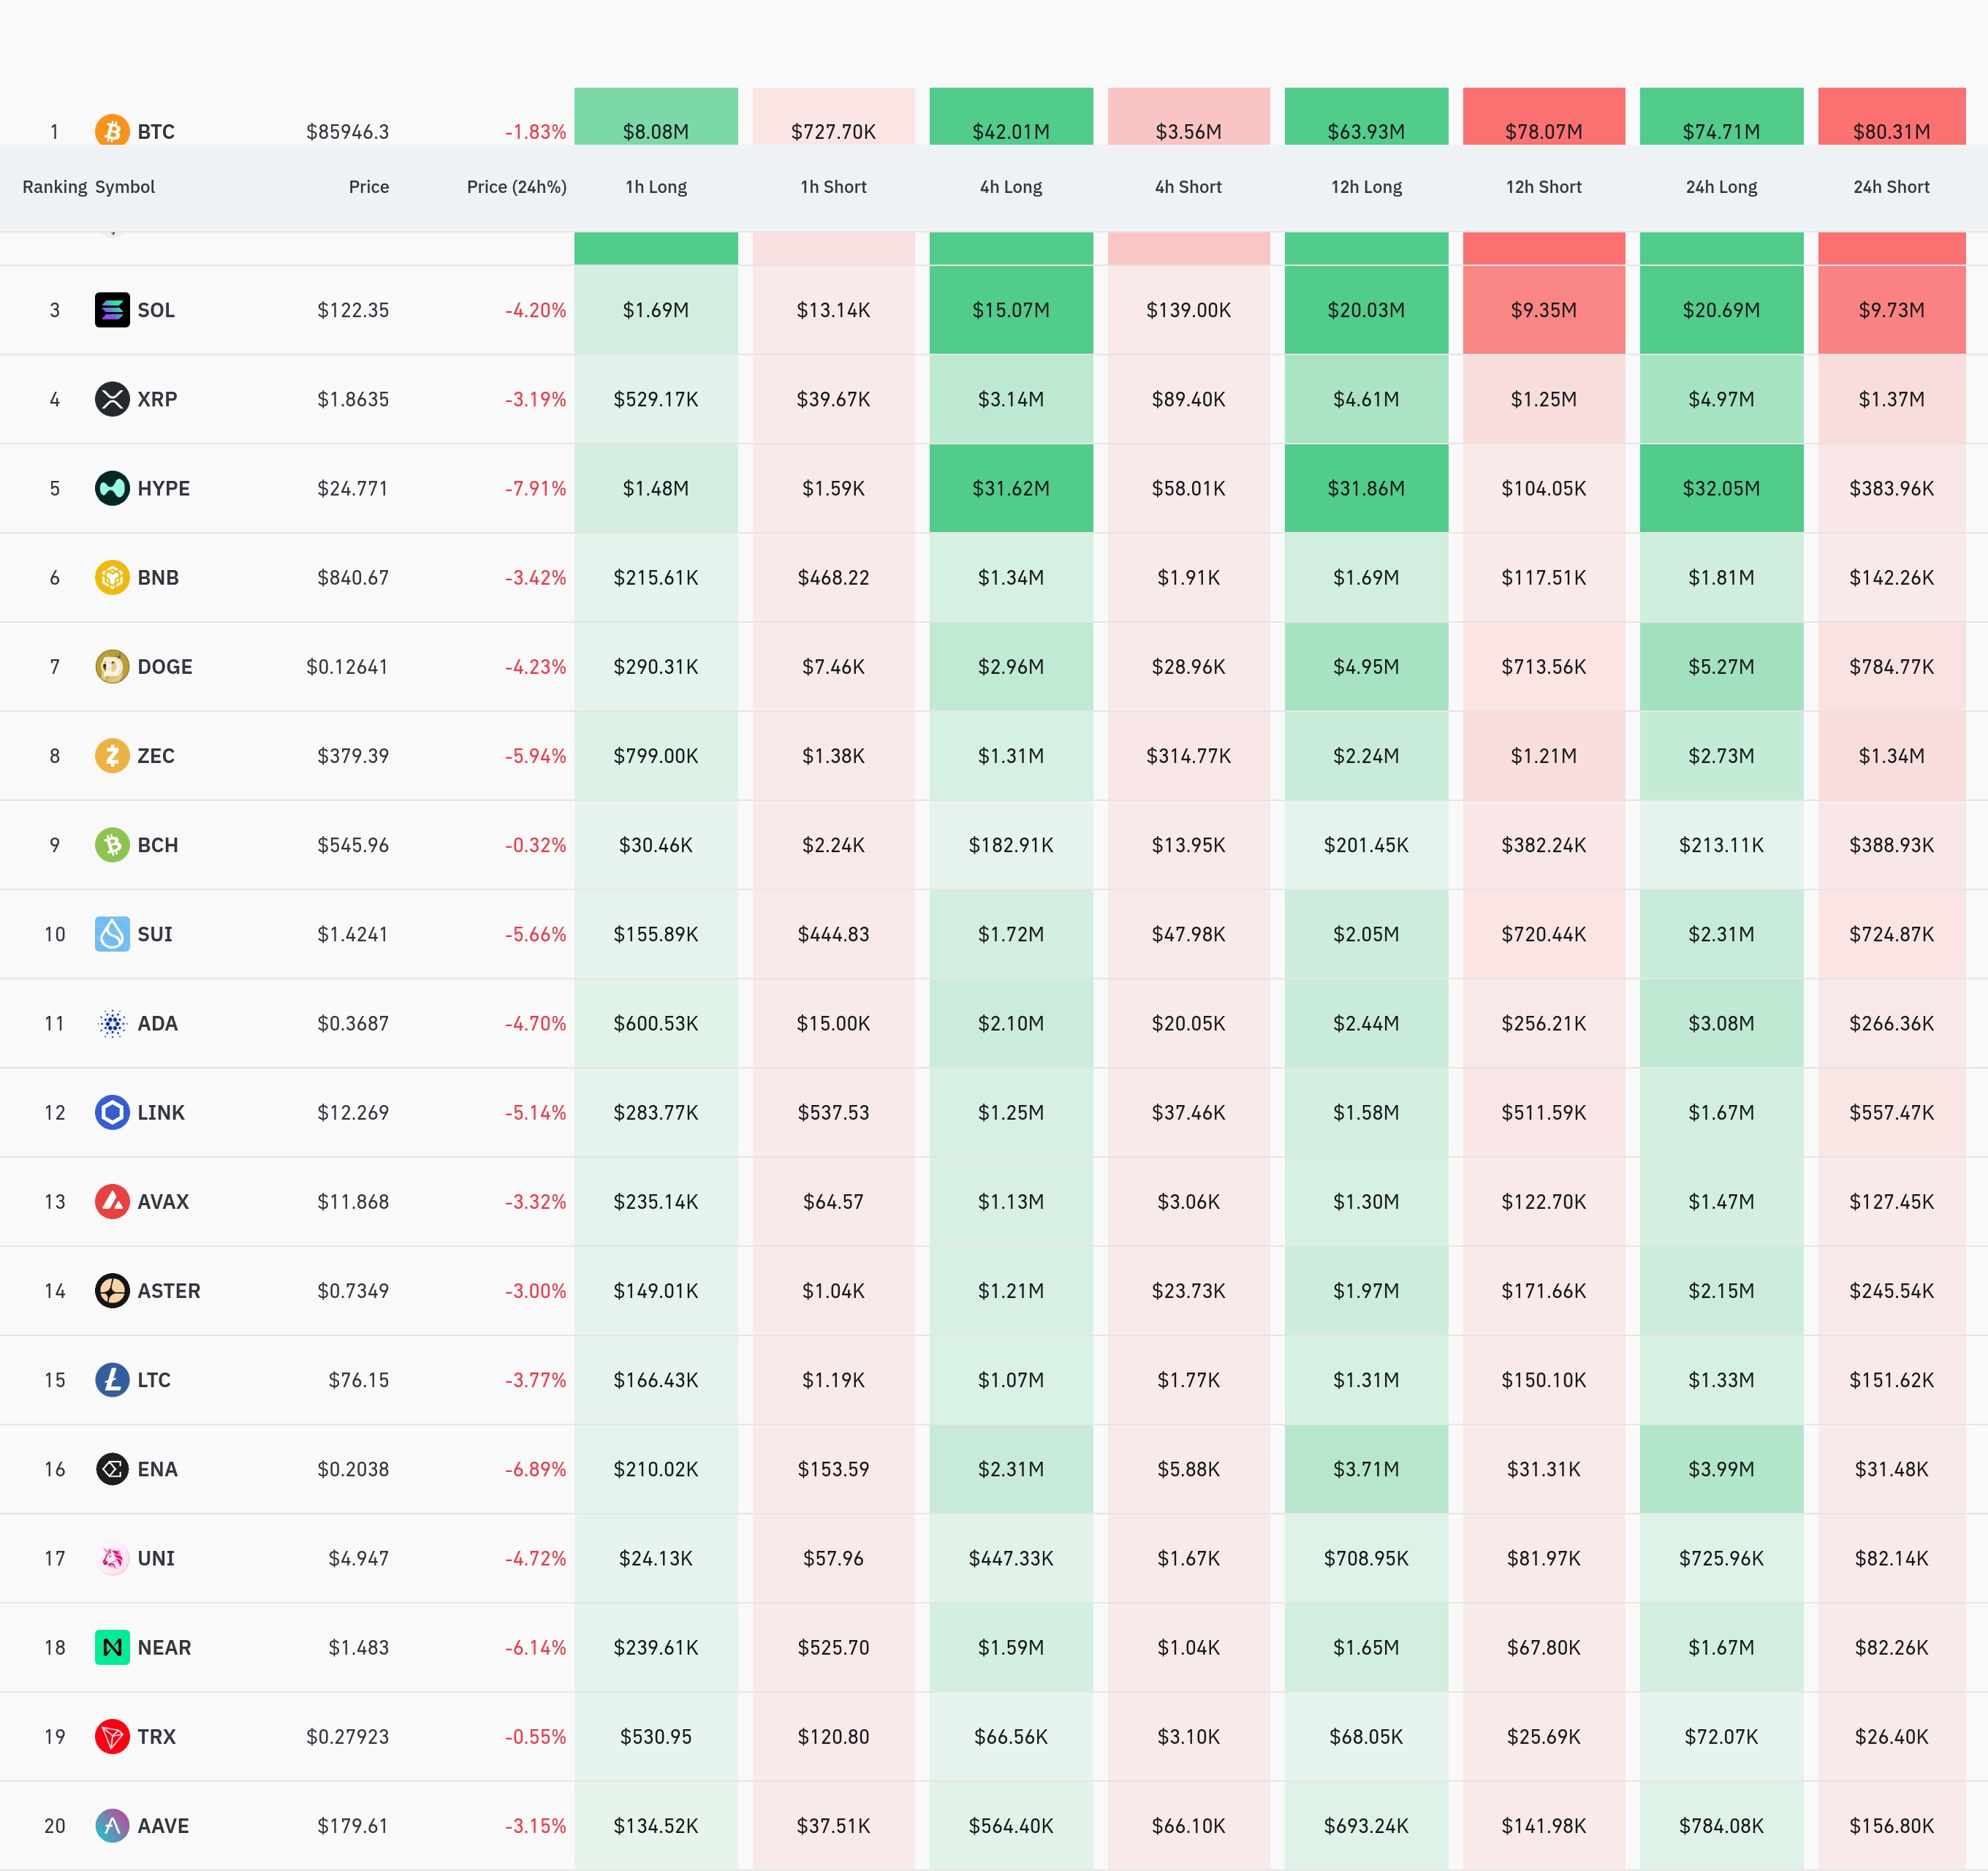Screen dimensions: 1988x1871
Task: Click the XRP coin icon
Action: (112, 399)
